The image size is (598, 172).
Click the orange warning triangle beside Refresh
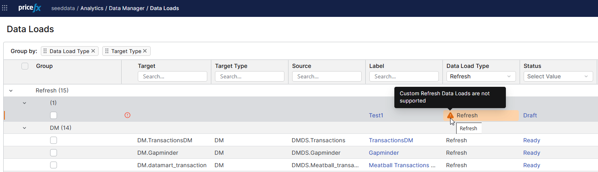tap(450, 115)
